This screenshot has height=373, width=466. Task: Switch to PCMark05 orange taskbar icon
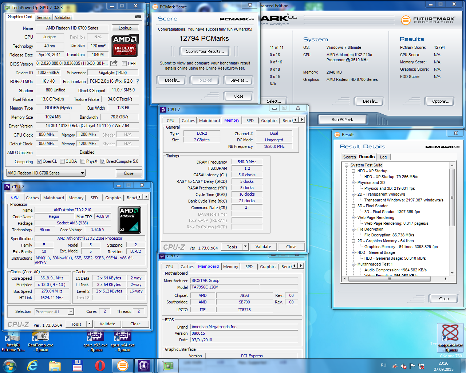coord(122,365)
